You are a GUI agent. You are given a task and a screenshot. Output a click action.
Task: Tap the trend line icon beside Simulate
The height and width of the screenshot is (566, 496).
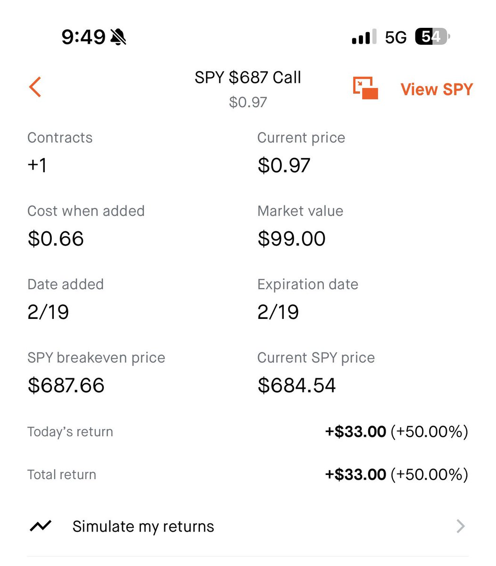(41, 526)
